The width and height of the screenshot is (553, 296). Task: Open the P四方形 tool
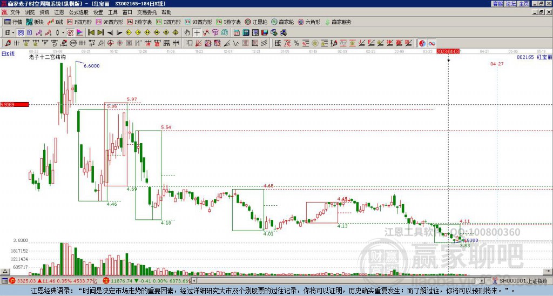(x=79, y=22)
